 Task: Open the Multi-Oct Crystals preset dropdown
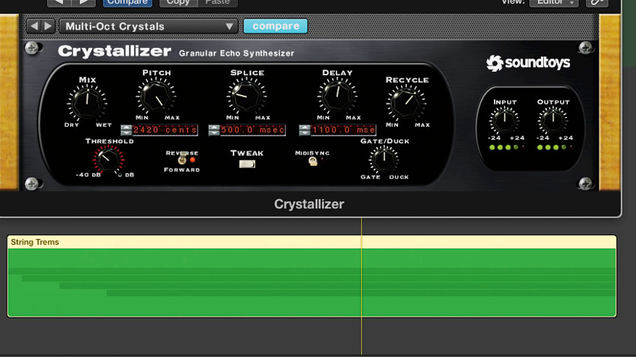(149, 26)
